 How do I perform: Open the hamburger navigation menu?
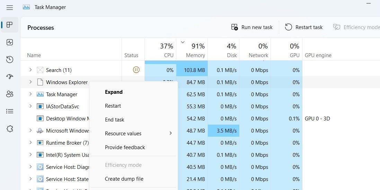pyautogui.click(x=10, y=7)
